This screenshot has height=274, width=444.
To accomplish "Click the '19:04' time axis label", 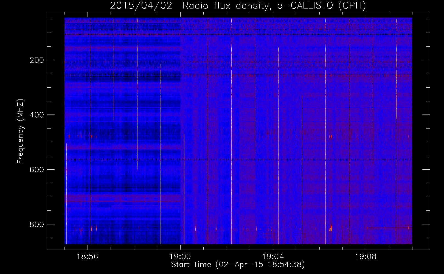I will click(273, 257).
